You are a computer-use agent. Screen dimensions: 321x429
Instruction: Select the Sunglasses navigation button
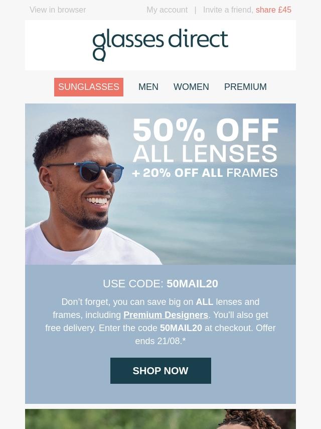[89, 87]
